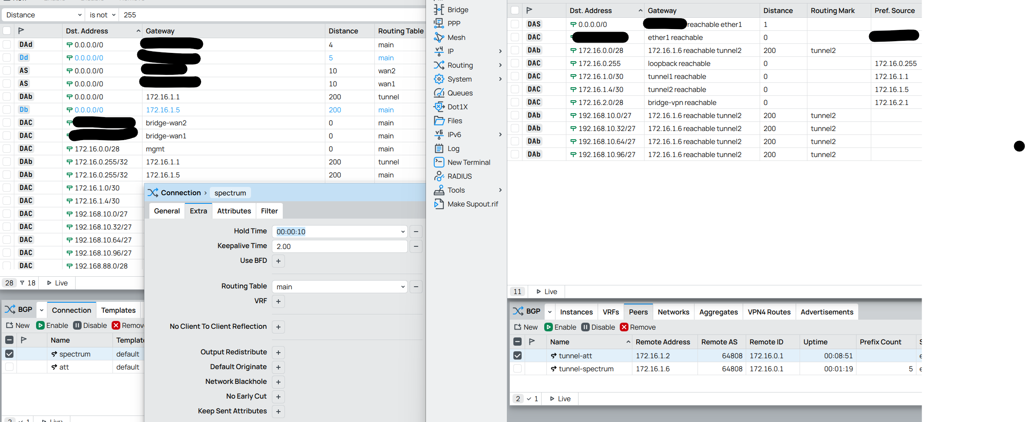1025x422 pixels.
Task: Launch New Terminal from the sidebar
Action: (469, 162)
